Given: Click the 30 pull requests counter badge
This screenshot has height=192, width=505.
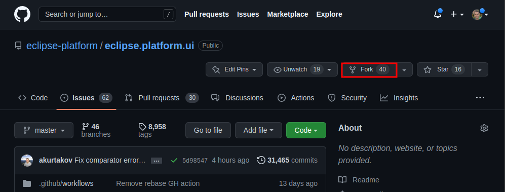Looking at the screenshot, I should coord(192,98).
